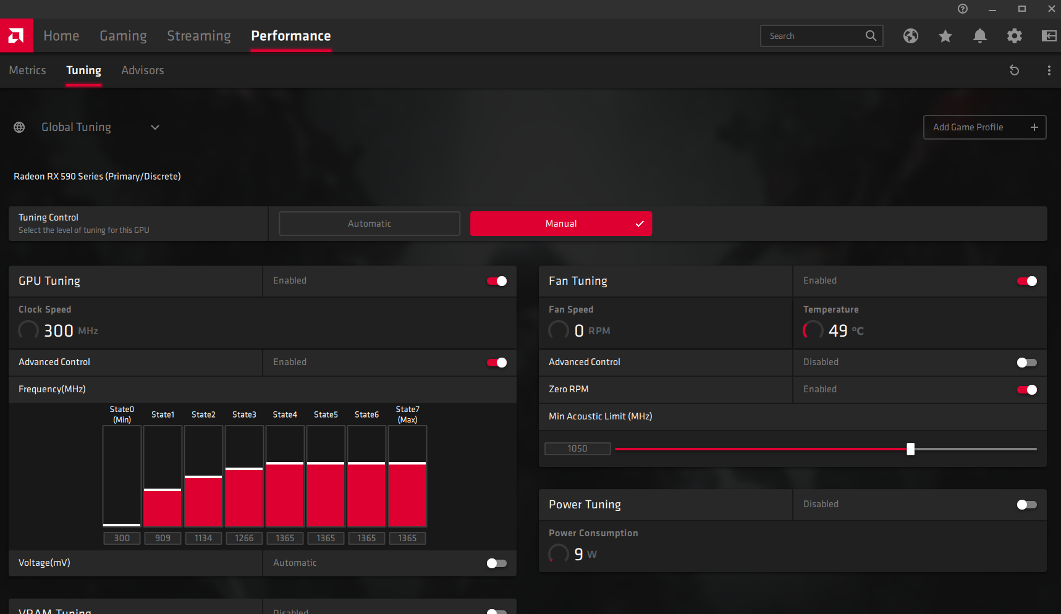Click the State2 frequency value 1134 field

[x=203, y=538]
